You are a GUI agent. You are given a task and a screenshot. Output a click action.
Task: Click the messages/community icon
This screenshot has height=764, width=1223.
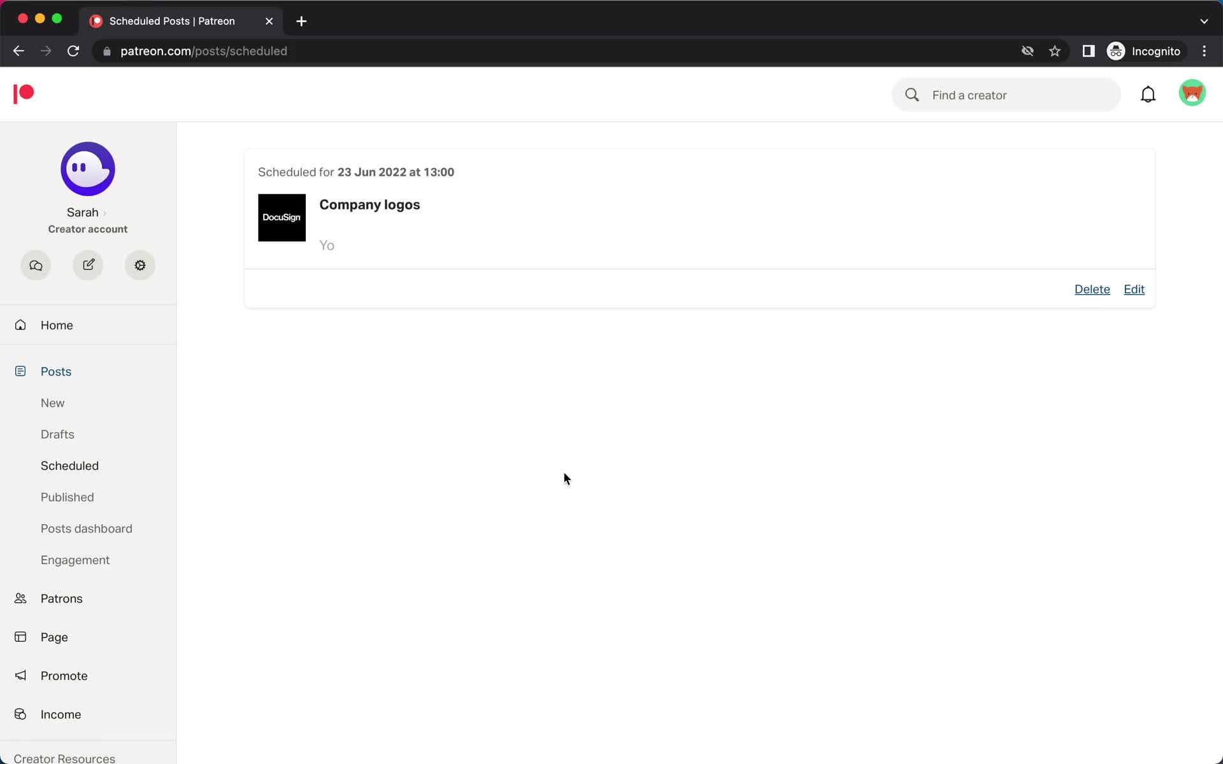click(x=35, y=264)
